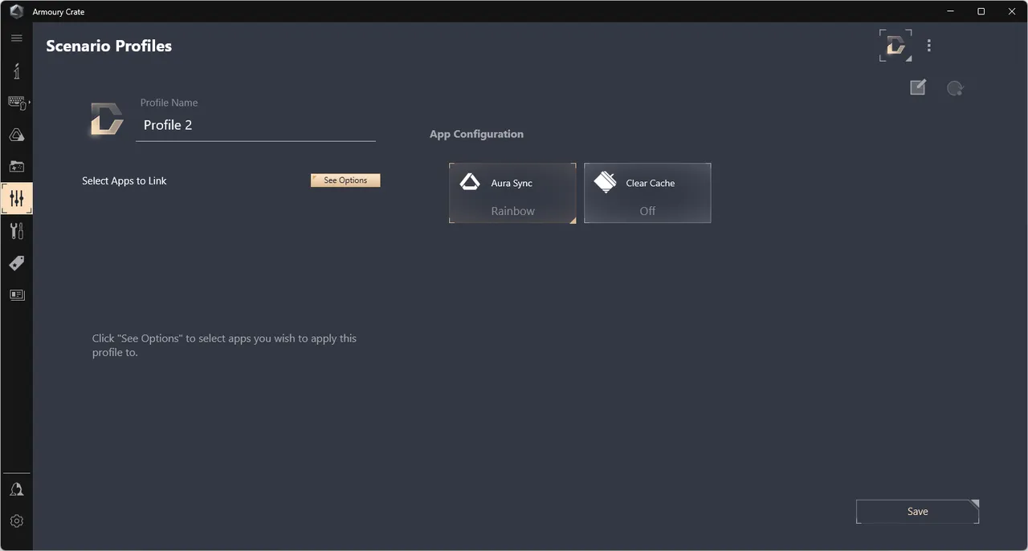Minimize the Armoury Crate window

(952, 12)
